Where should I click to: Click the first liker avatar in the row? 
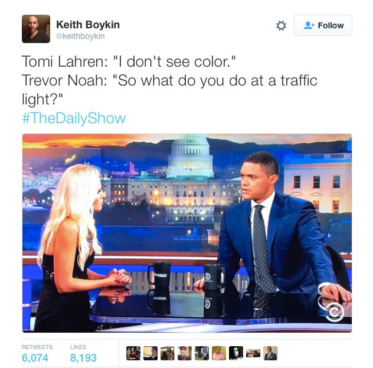click(133, 353)
